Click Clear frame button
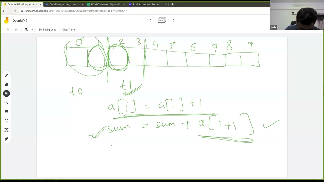The image size is (324, 182). tap(69, 30)
